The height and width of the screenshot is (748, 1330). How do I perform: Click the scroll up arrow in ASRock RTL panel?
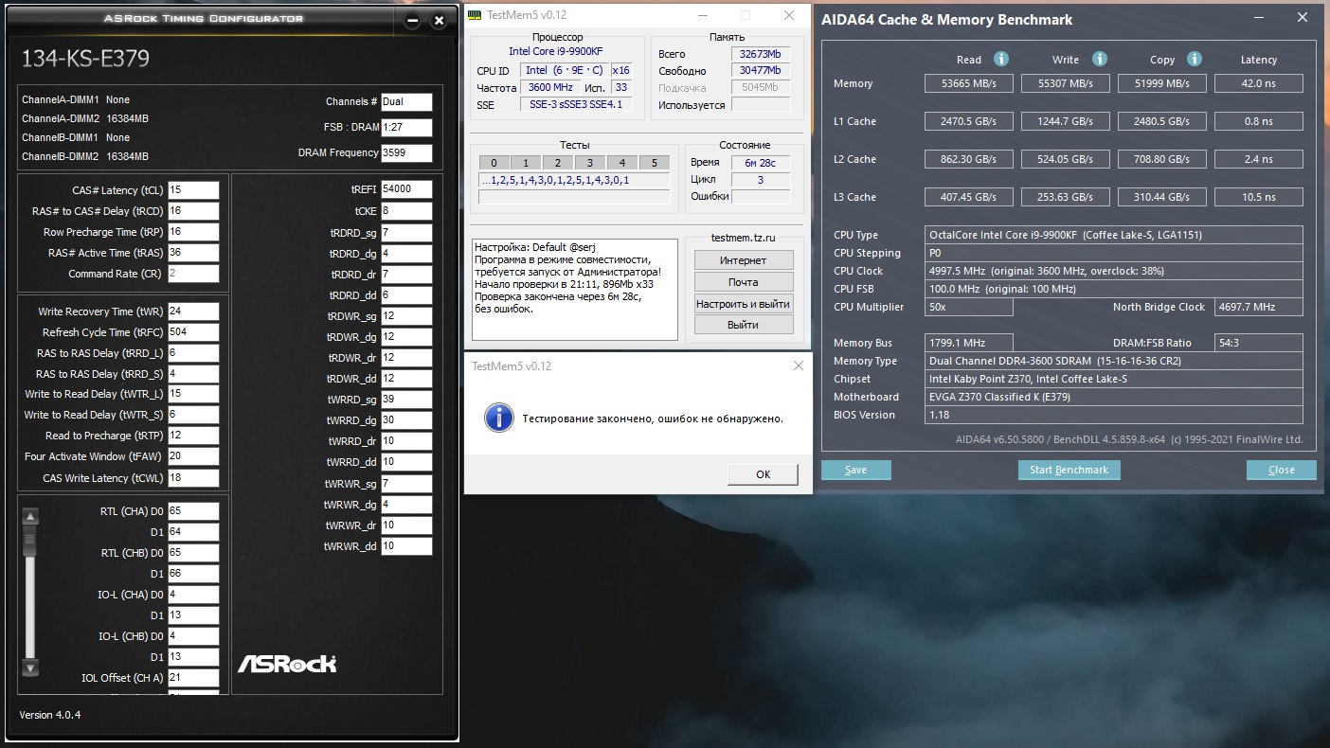pyautogui.click(x=30, y=517)
